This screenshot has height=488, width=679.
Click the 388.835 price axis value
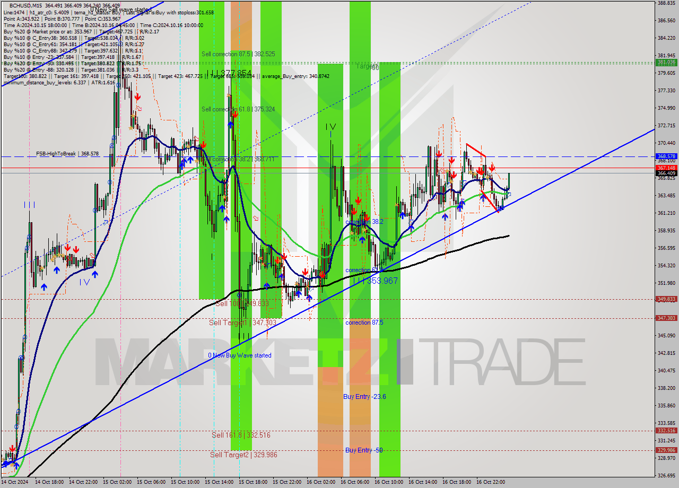tap(666, 3)
